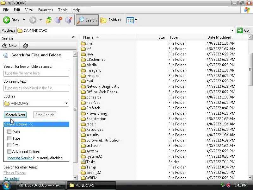Enable the Date search option
The image size is (253, 190).
(9, 131)
